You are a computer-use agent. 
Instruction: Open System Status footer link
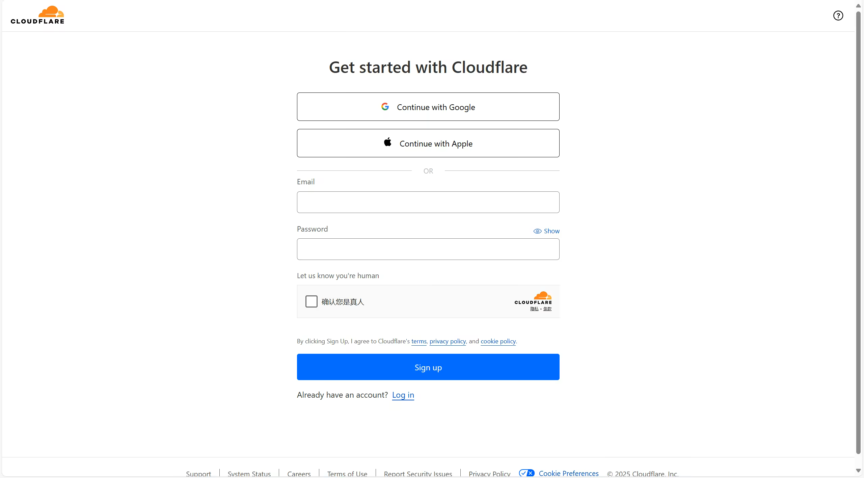(x=249, y=474)
